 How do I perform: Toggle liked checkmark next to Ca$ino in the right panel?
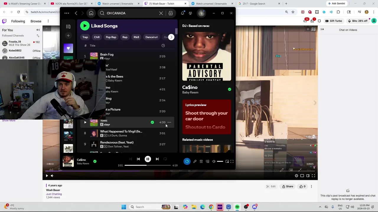[229, 89]
